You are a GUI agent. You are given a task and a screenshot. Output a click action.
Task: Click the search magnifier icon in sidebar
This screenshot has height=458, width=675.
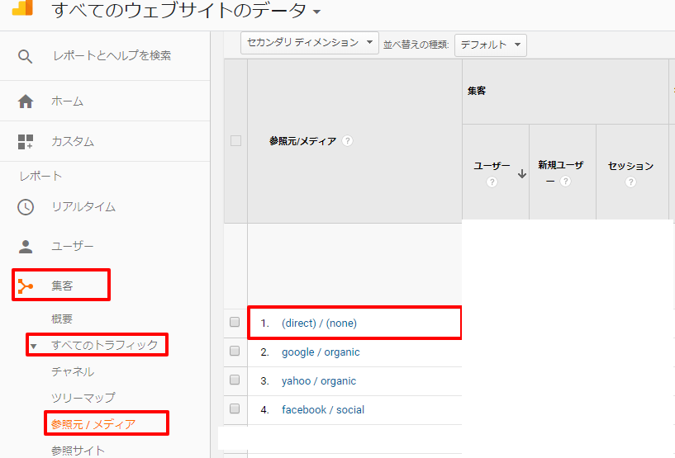(26, 56)
